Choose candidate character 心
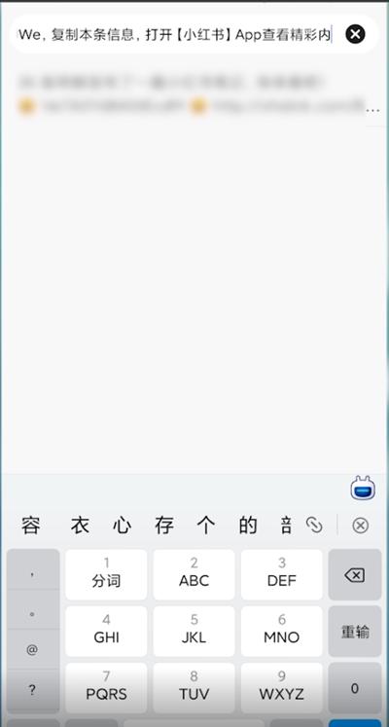This screenshot has width=389, height=727. click(122, 526)
